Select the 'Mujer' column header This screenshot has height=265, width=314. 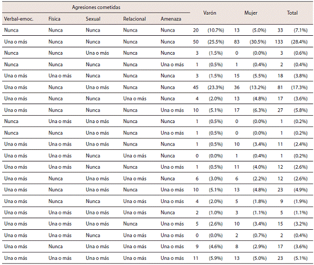(x=251, y=13)
